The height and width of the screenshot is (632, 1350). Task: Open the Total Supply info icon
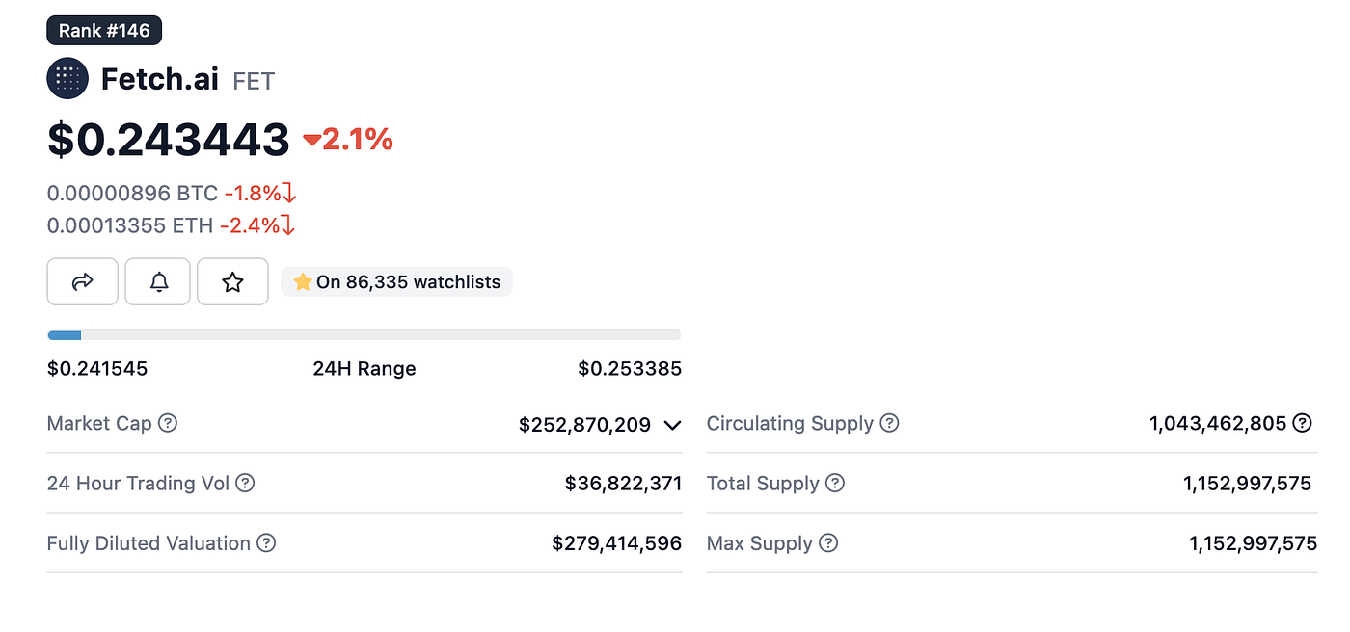[x=835, y=483]
